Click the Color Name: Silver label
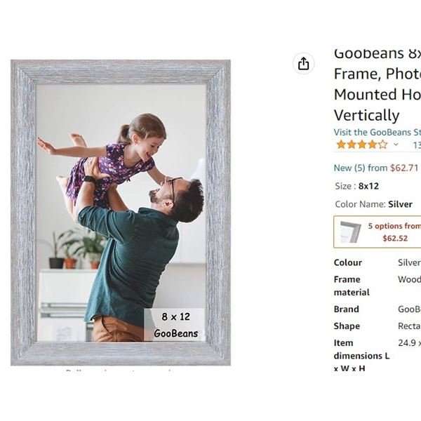421x421 pixels. (373, 204)
